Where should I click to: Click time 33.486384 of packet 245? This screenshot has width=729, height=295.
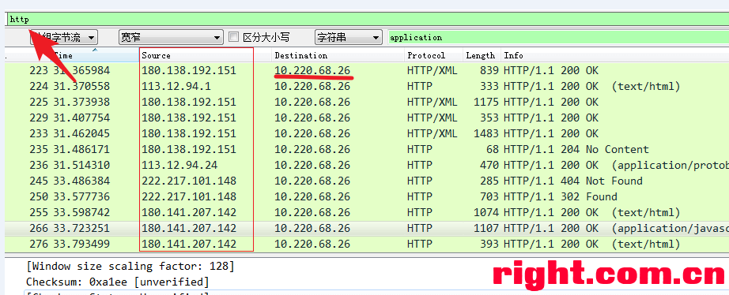(81, 181)
